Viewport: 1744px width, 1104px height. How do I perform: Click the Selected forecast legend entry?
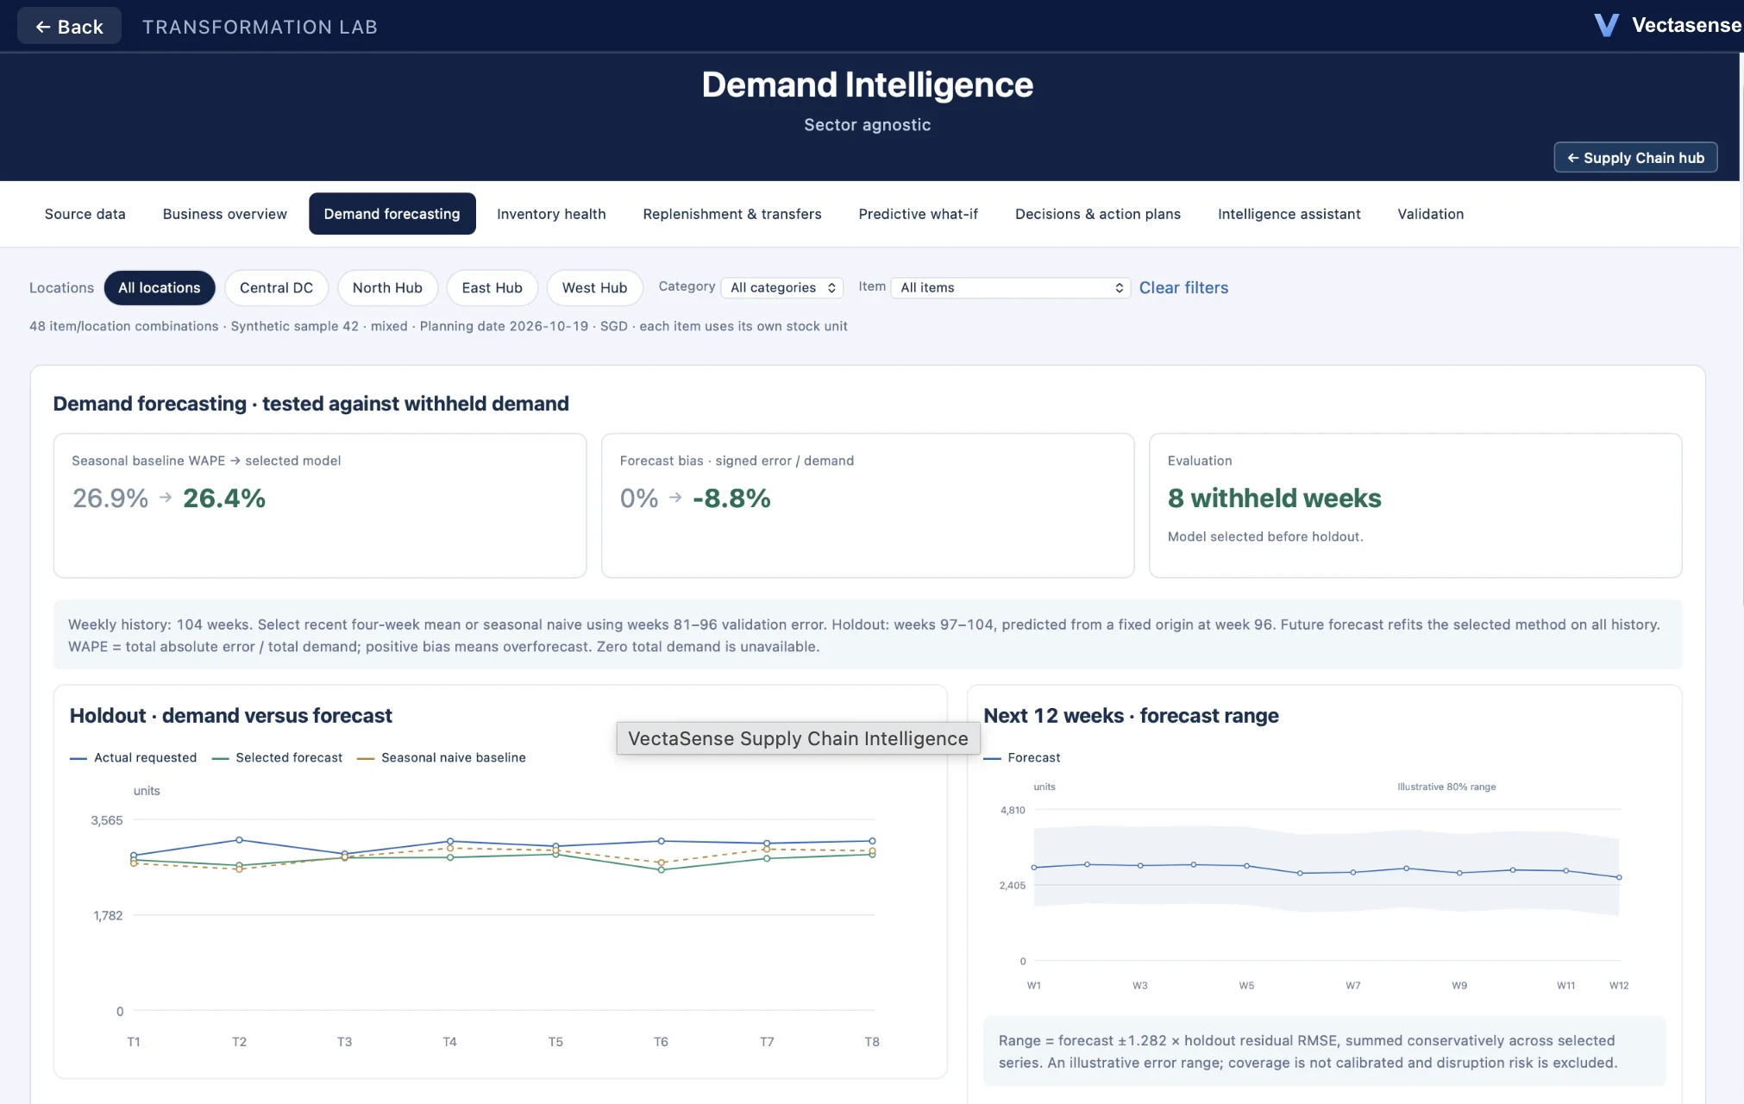click(277, 757)
